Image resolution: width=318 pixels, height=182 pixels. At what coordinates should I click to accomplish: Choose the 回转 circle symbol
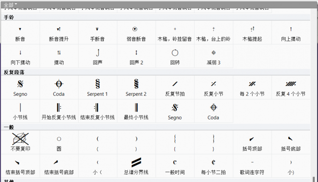click(x=175, y=56)
